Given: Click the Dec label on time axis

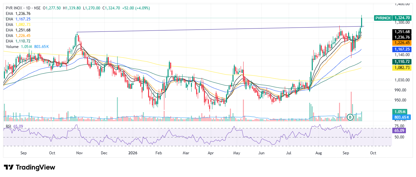Looking at the screenshot, I should point(104,152).
